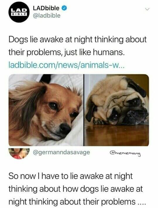Click the 'thinking about how dogs lie awake' line
This screenshot has width=158, height=208.
click(x=75, y=189)
